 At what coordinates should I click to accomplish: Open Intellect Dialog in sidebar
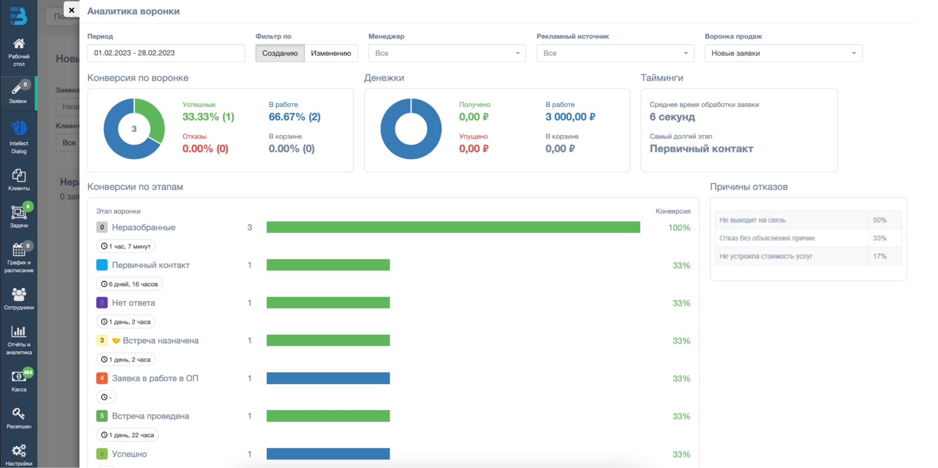(x=18, y=138)
